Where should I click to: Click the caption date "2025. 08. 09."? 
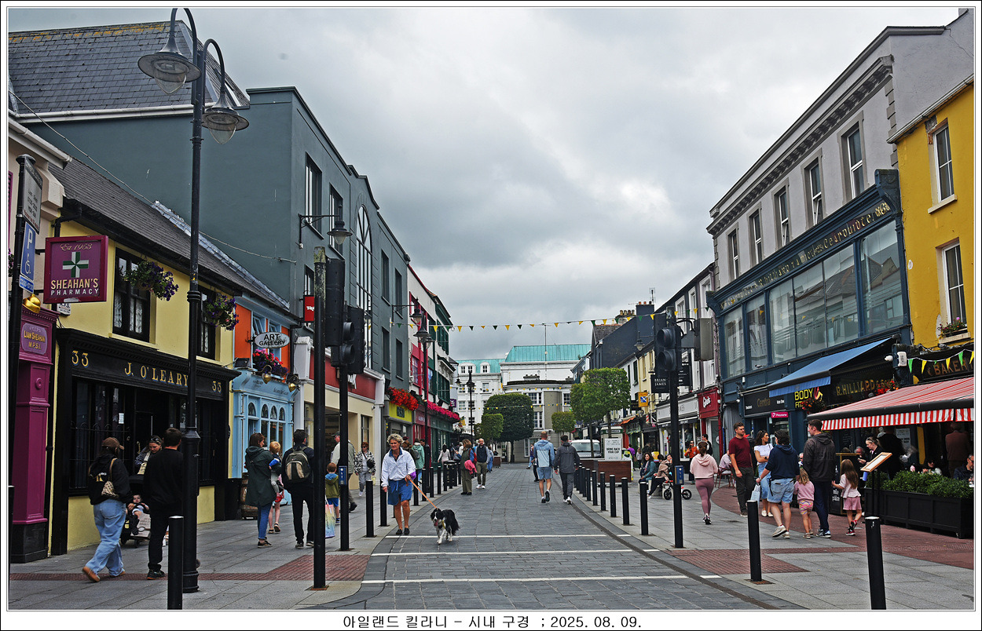coord(595,622)
